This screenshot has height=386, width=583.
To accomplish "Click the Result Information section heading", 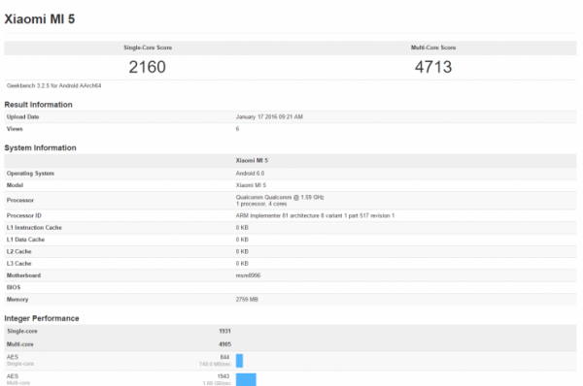I will 38,105.
